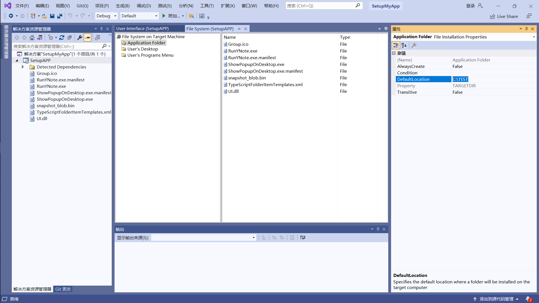Switch properties to Alphabetical sort view

point(404,45)
